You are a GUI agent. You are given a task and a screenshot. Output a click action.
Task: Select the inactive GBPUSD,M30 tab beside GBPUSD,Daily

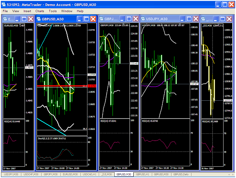[161, 174]
